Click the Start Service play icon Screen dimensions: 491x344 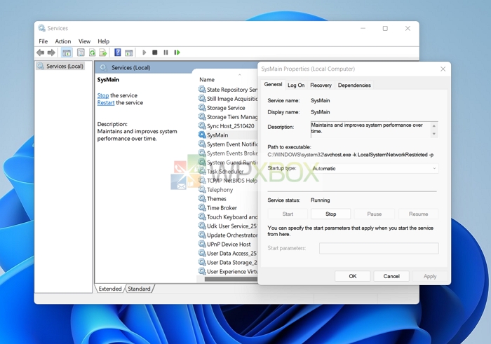144,53
